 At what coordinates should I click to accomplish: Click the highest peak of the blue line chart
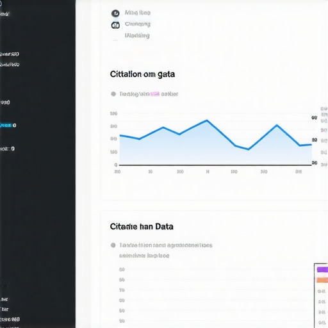[x=207, y=120]
